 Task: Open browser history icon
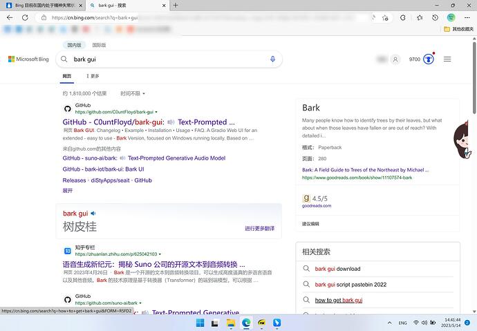click(x=435, y=18)
